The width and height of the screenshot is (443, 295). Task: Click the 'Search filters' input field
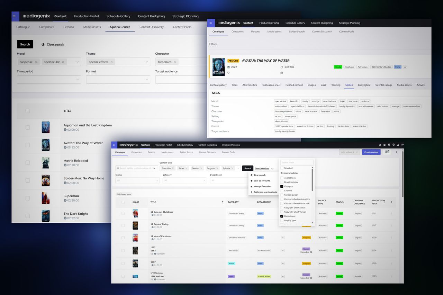point(297,163)
